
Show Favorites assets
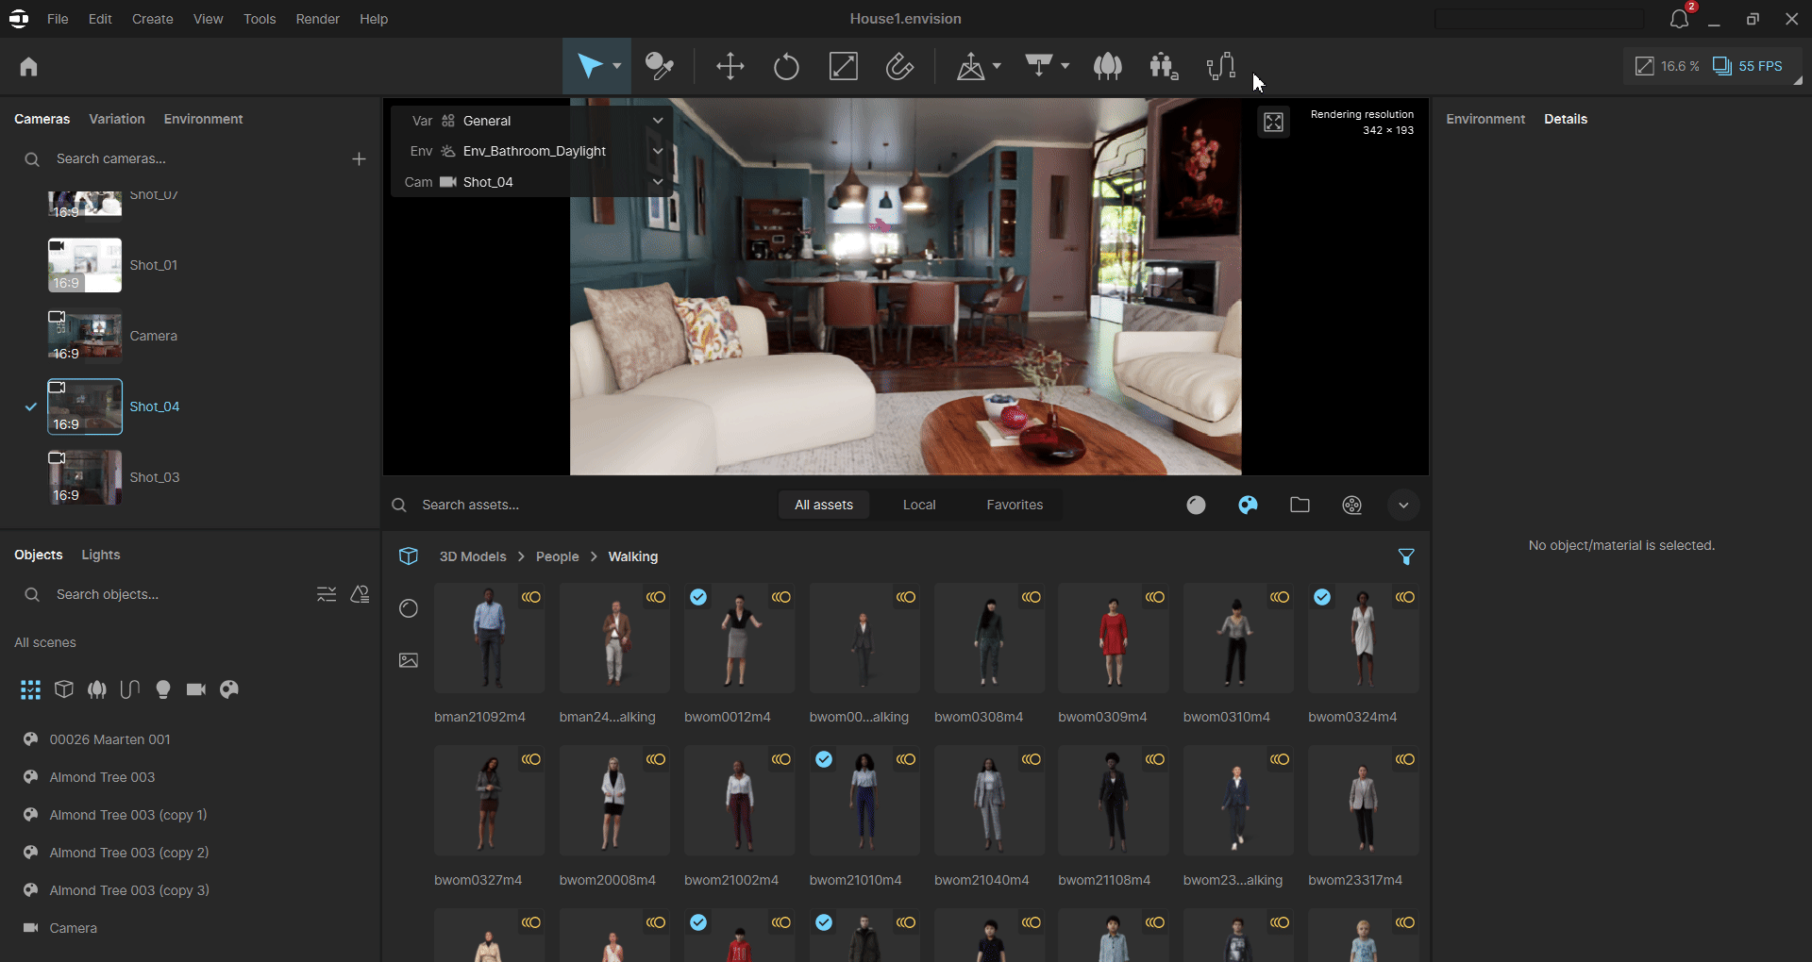click(x=1015, y=505)
